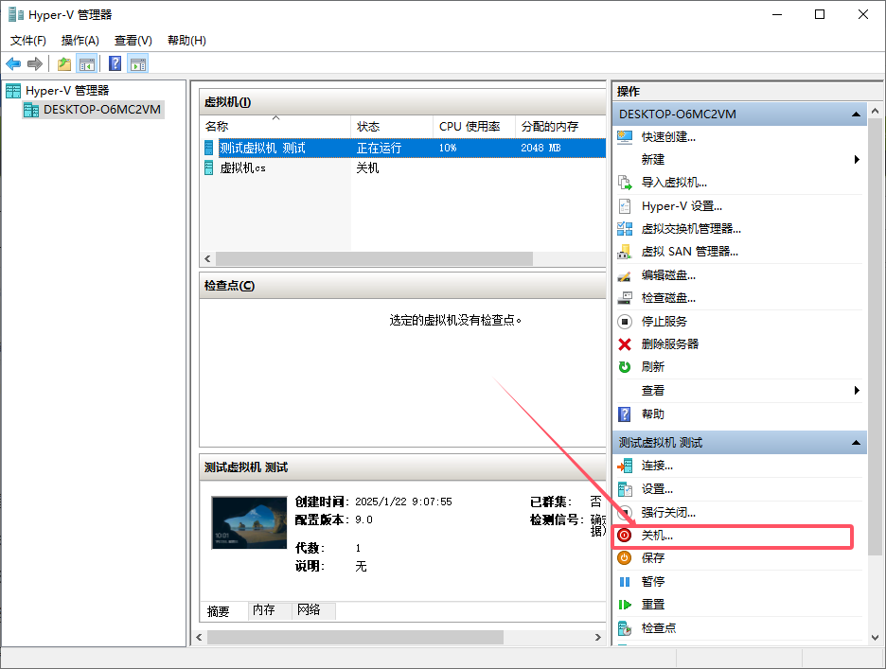Click the 检查磁盘 icon
The height and width of the screenshot is (669, 886).
pos(625,298)
